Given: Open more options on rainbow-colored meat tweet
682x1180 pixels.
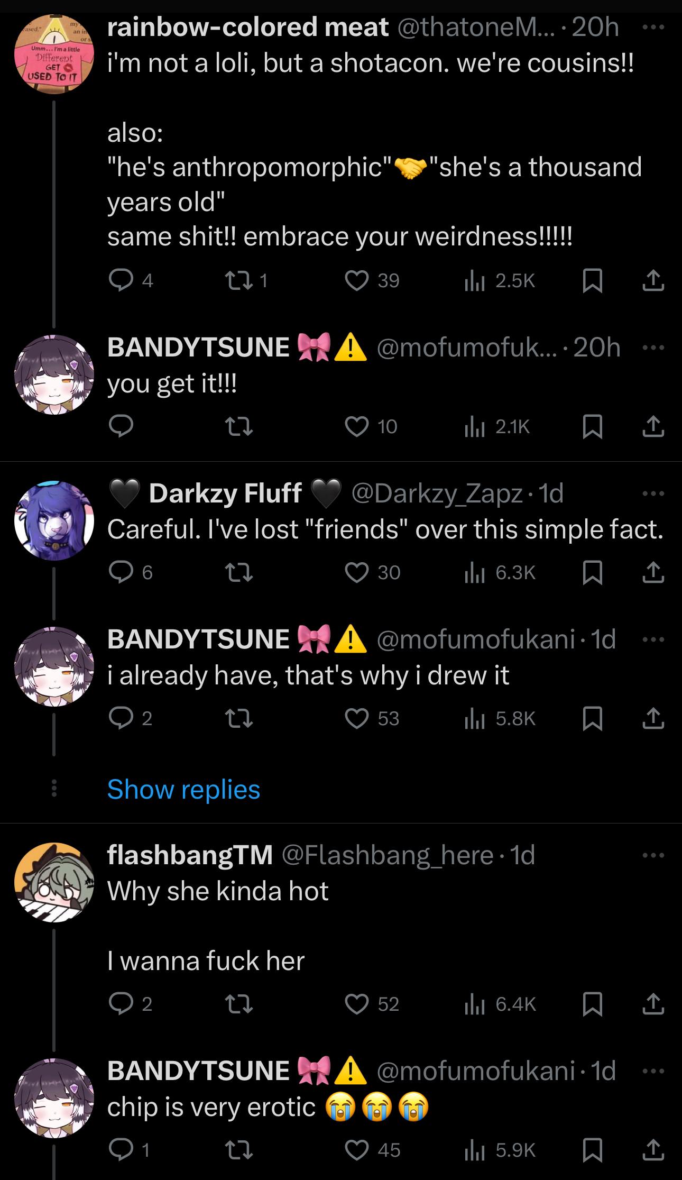Looking at the screenshot, I should (653, 27).
